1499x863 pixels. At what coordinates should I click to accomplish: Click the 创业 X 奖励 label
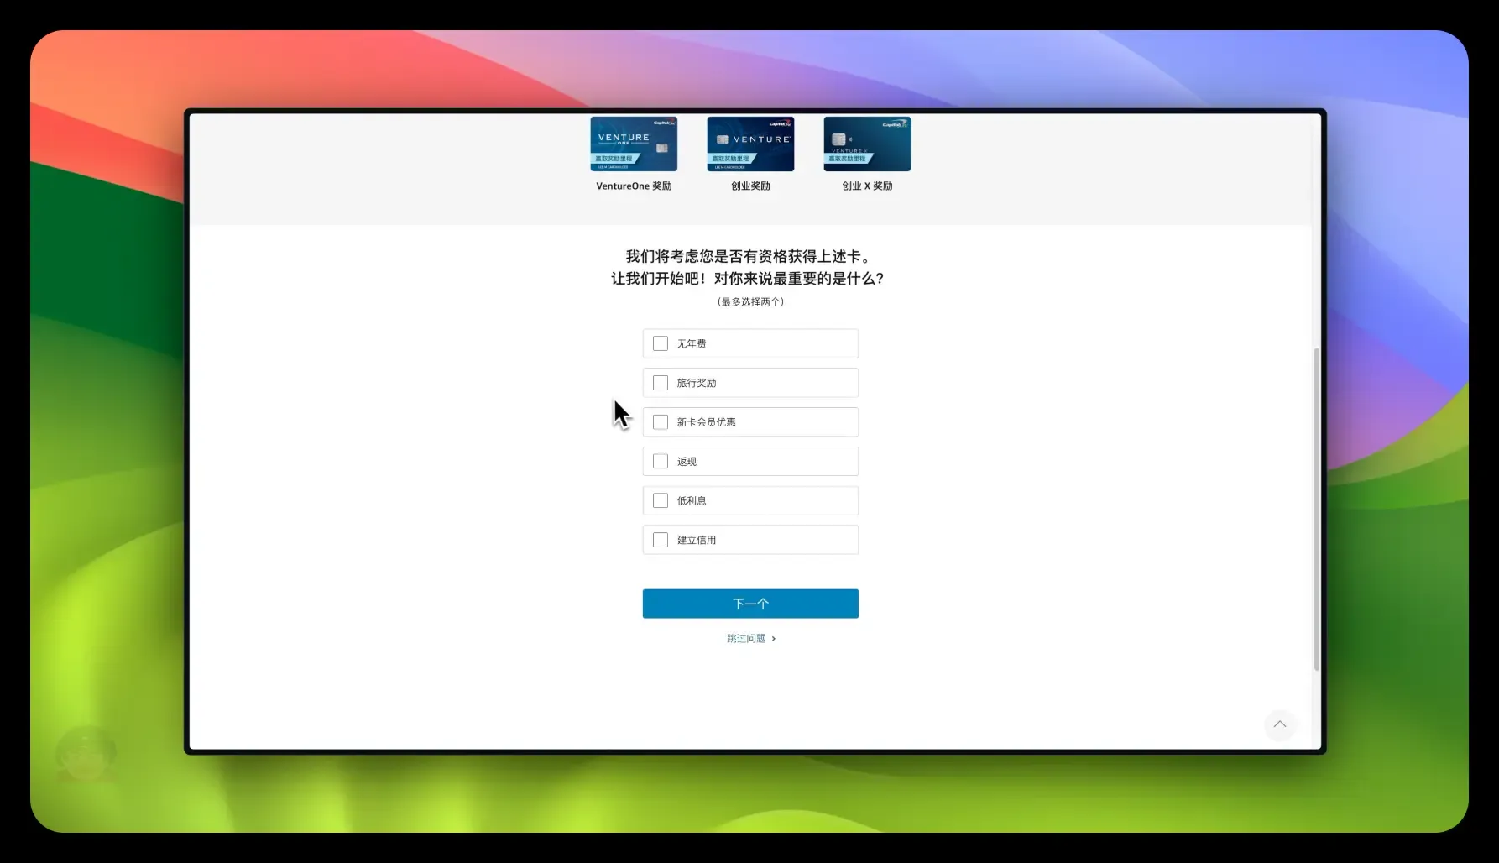click(x=867, y=186)
